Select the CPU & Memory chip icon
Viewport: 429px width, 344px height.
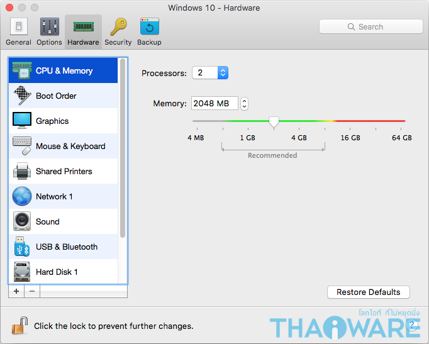tap(22, 70)
